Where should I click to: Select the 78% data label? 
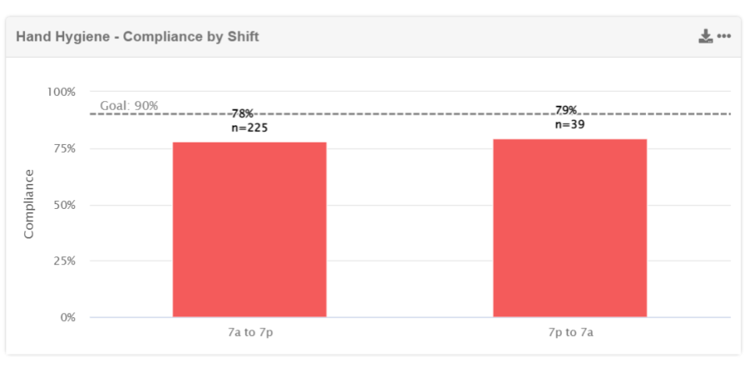click(x=243, y=115)
